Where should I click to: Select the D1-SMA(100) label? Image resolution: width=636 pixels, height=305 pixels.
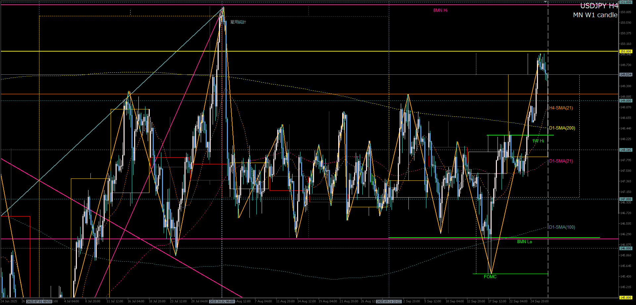(562, 227)
